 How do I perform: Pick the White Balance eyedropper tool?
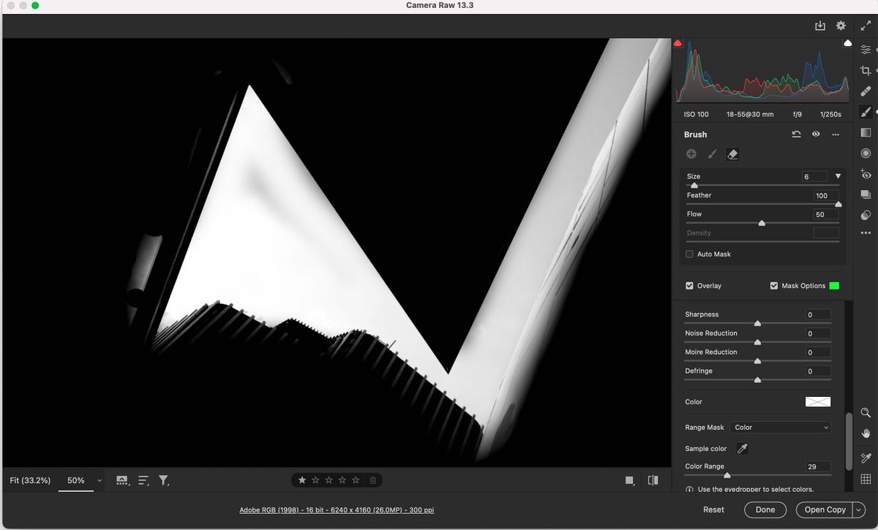(x=865, y=458)
